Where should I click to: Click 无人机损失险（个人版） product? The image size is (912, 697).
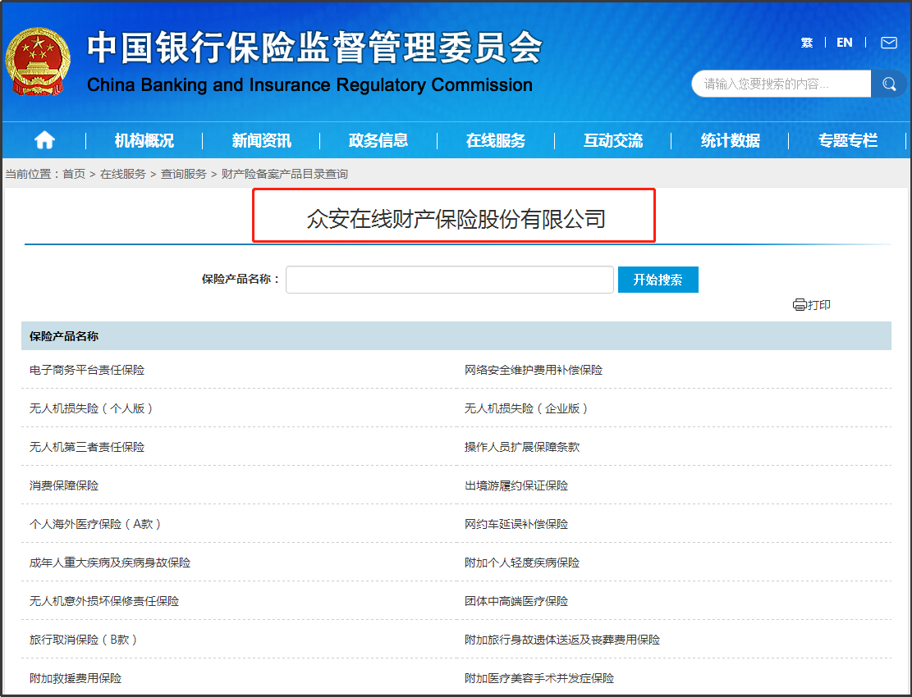click(x=91, y=408)
